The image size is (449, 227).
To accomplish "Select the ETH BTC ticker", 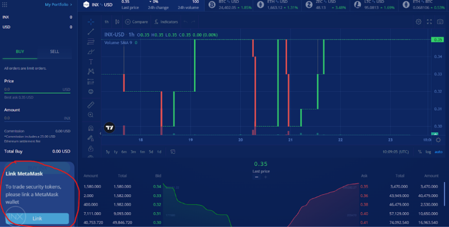I will (424, 5).
